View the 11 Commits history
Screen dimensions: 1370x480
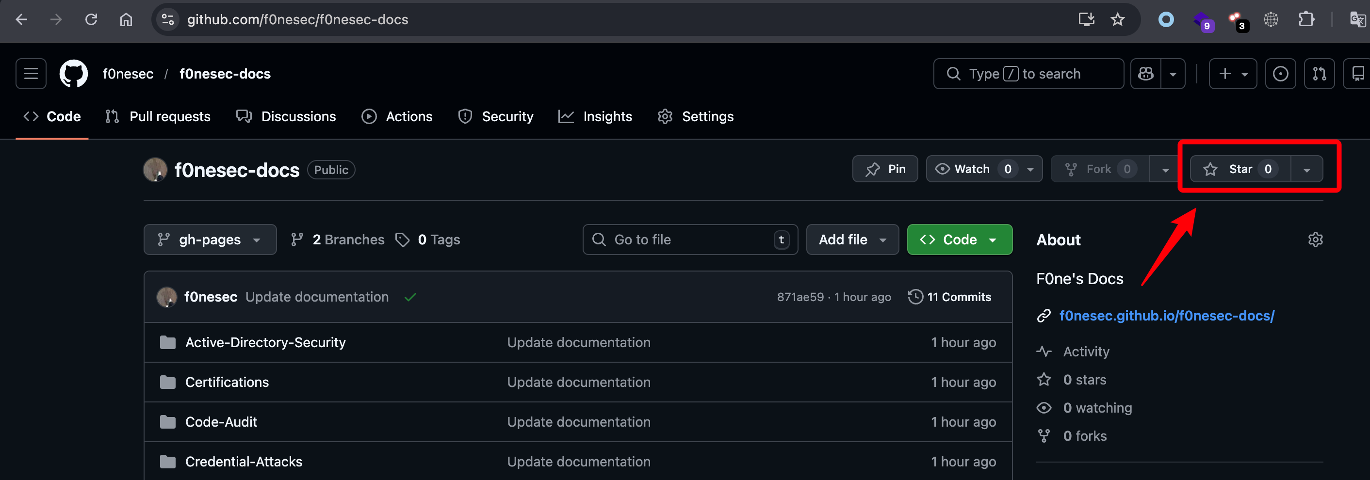(950, 297)
